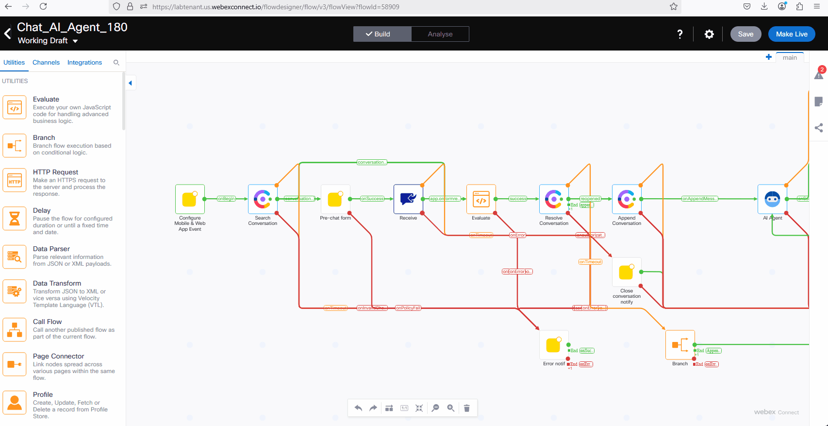
Task: Open the Integrations tab
Action: (x=84, y=63)
